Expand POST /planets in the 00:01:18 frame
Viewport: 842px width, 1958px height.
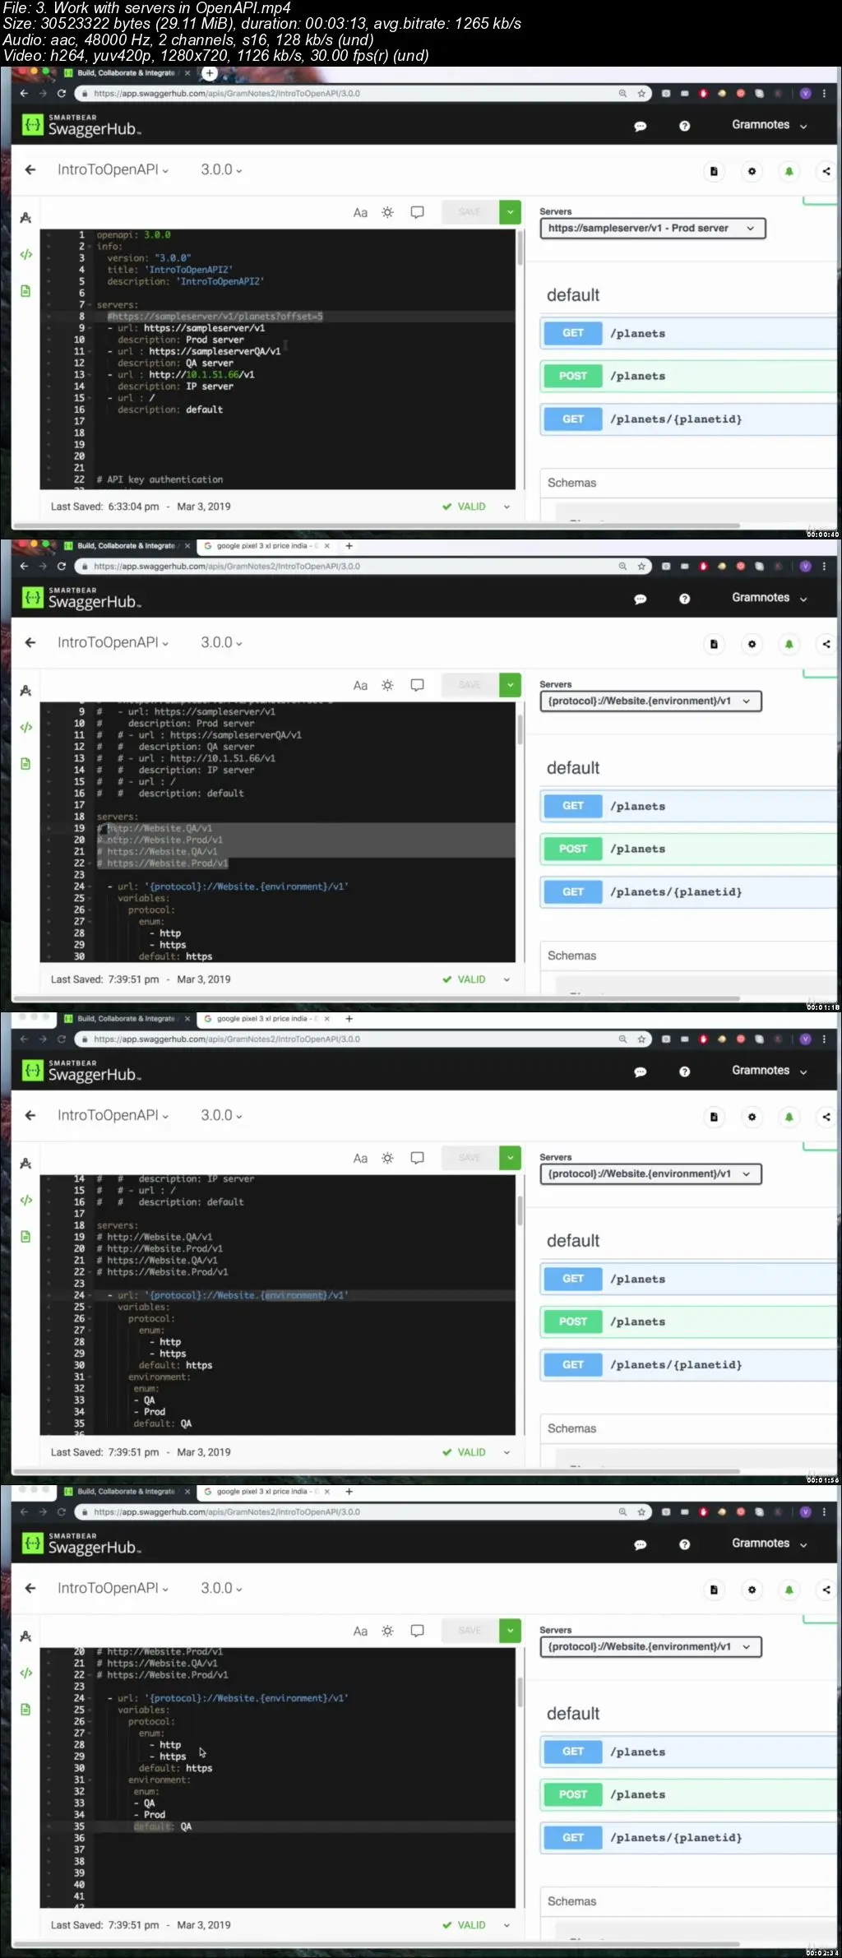pos(688,849)
